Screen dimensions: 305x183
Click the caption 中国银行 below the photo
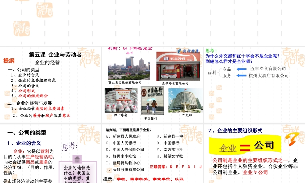tap(151, 118)
